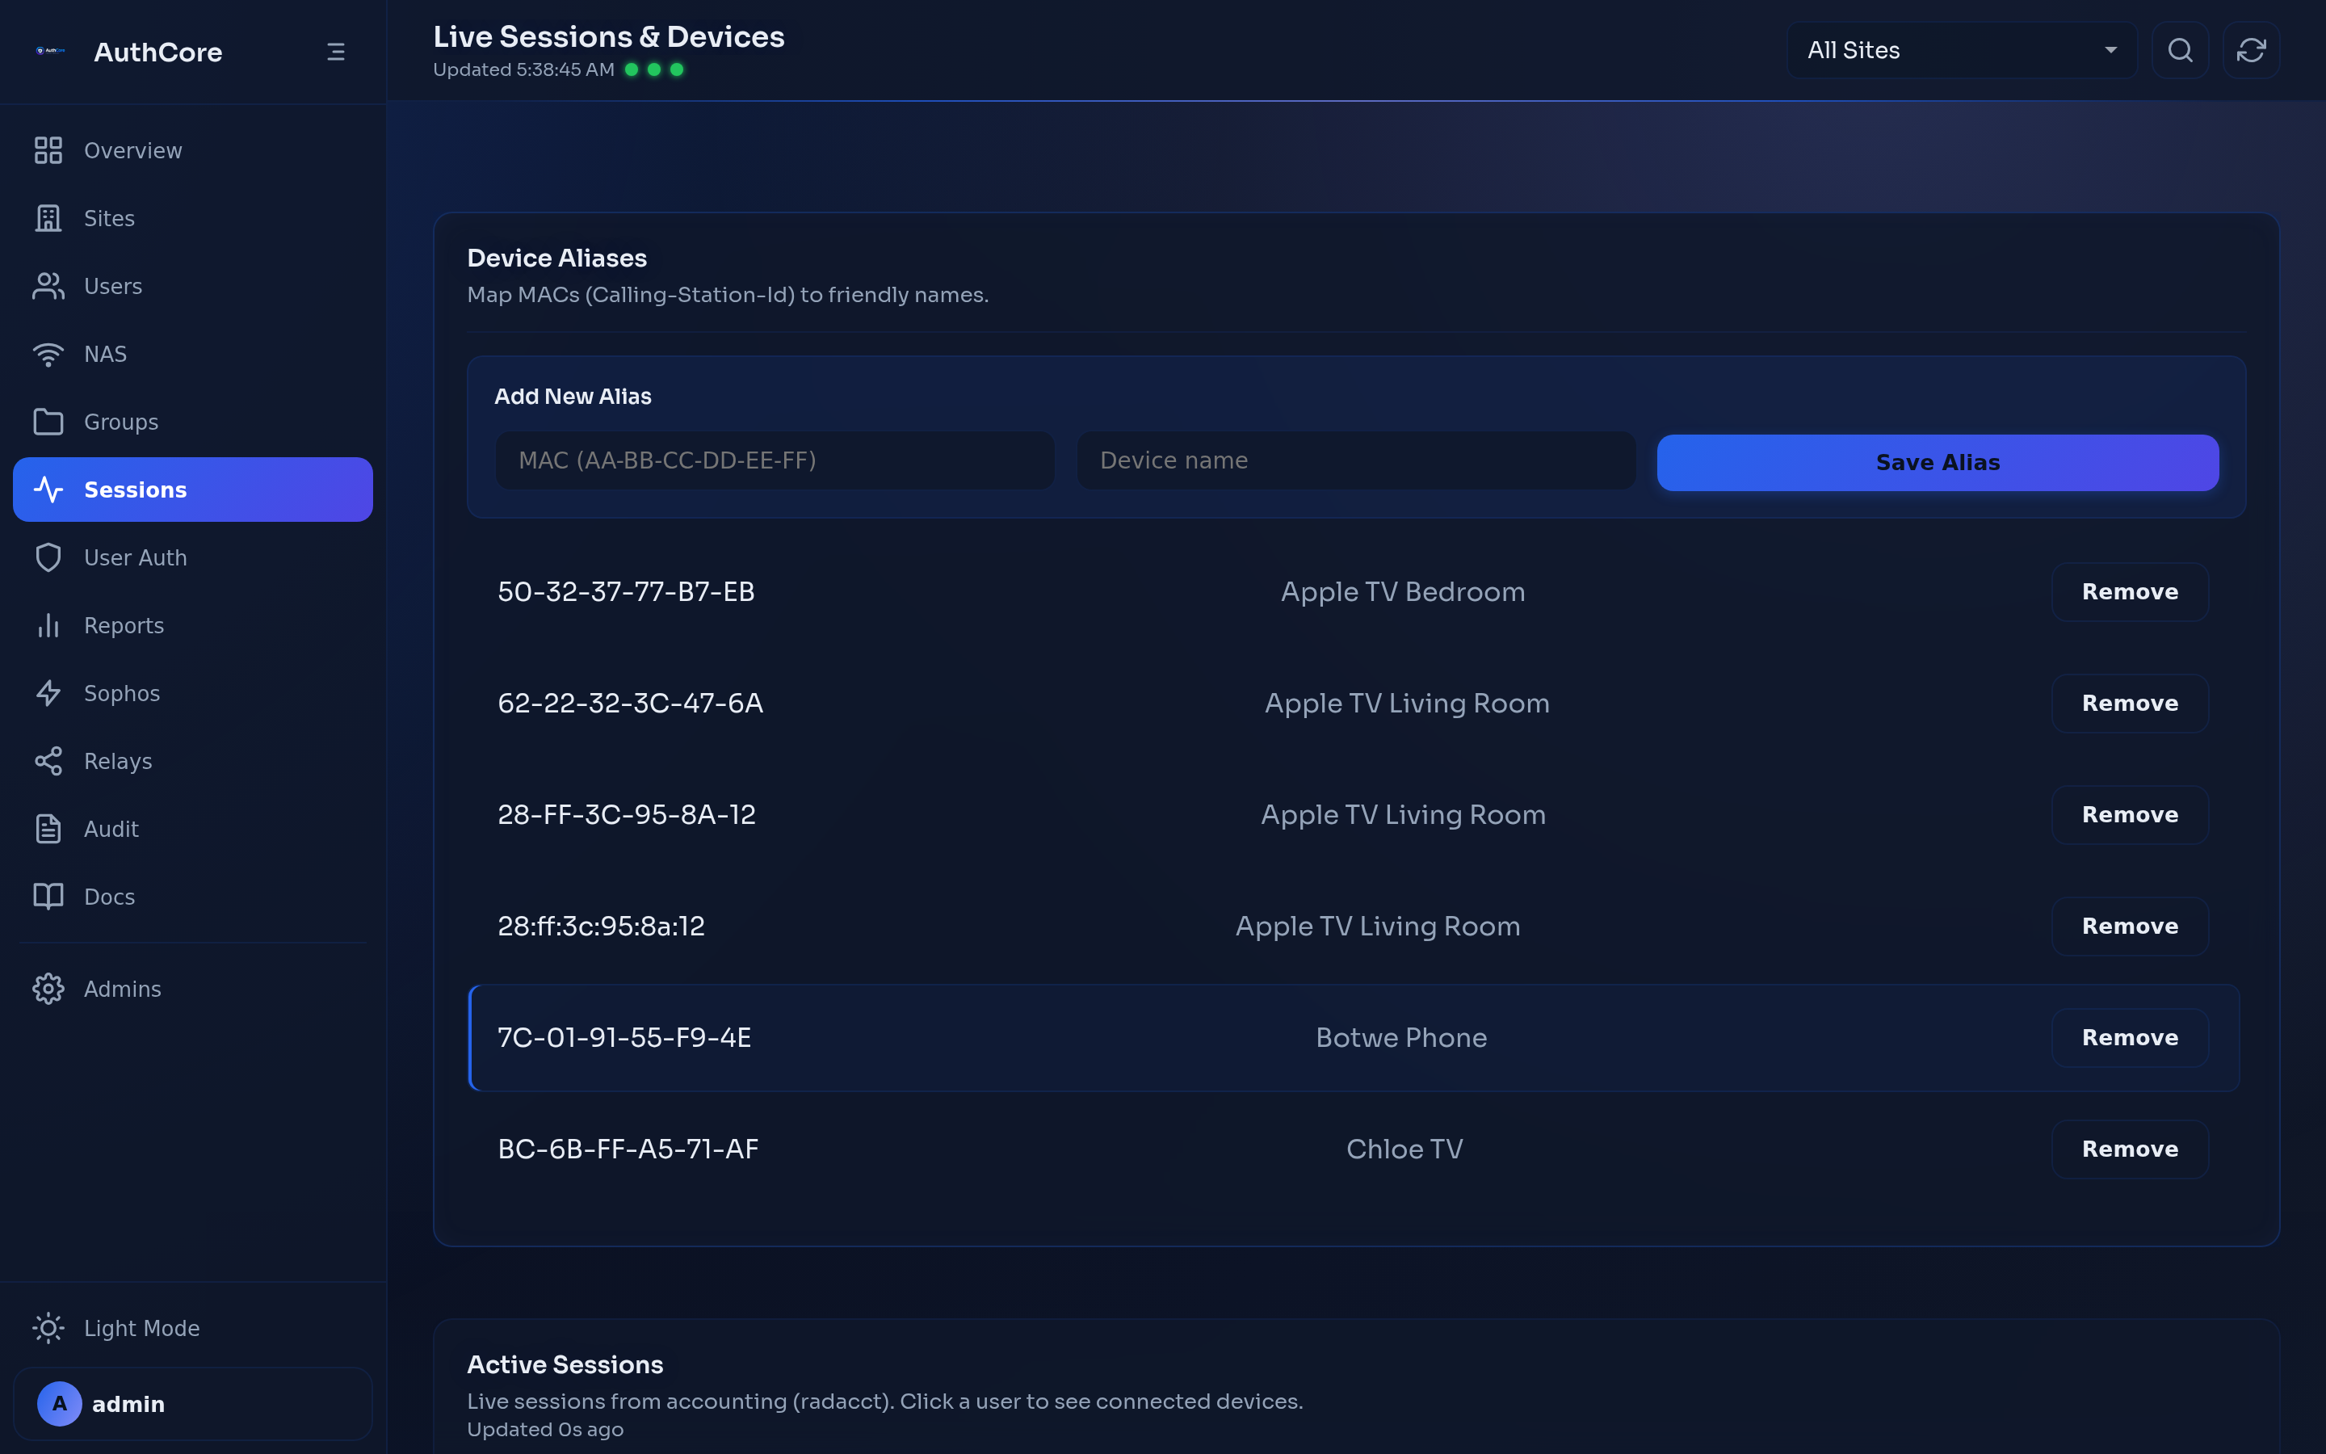
Task: Refresh sessions with the refresh icon
Action: (2252, 49)
